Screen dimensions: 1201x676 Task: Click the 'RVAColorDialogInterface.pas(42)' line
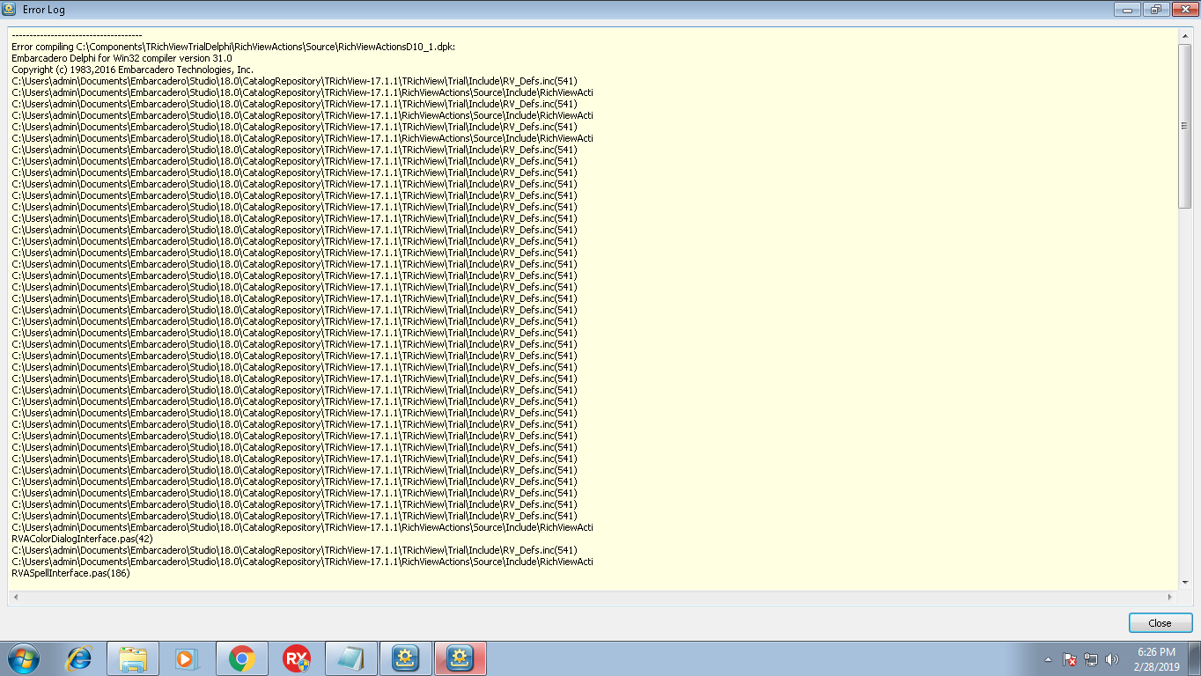82,539
